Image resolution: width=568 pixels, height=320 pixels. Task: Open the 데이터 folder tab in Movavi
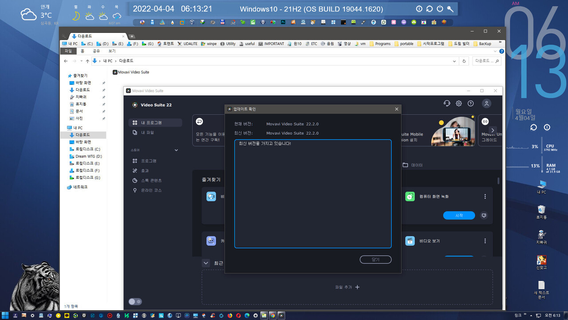tap(413, 165)
